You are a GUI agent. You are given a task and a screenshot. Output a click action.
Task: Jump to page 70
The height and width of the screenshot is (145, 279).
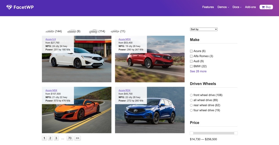[70, 138]
